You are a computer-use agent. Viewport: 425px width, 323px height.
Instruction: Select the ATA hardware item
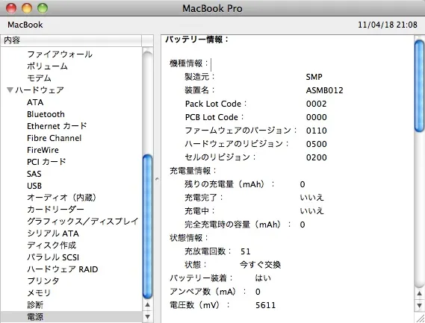35,102
